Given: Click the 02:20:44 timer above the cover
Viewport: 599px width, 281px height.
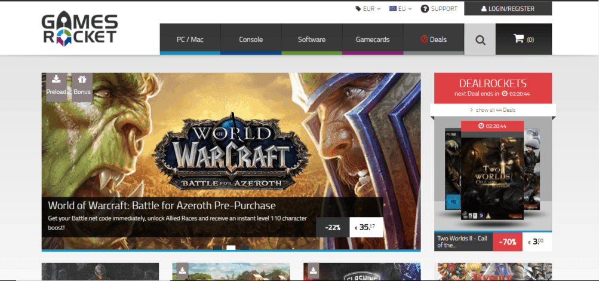Looking at the screenshot, I should pos(493,126).
